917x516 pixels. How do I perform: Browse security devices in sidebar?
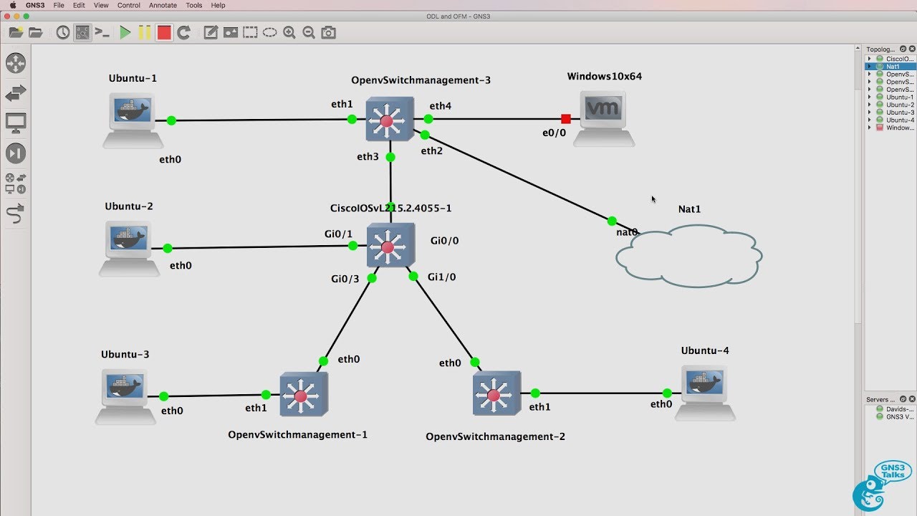pyautogui.click(x=16, y=153)
